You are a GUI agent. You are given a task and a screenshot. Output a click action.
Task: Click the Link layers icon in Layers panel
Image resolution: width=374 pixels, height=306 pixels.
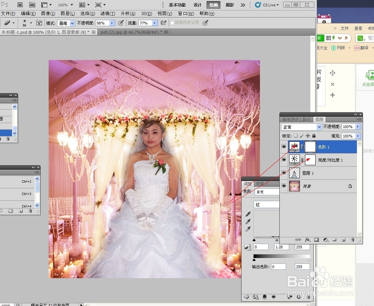[298, 240]
